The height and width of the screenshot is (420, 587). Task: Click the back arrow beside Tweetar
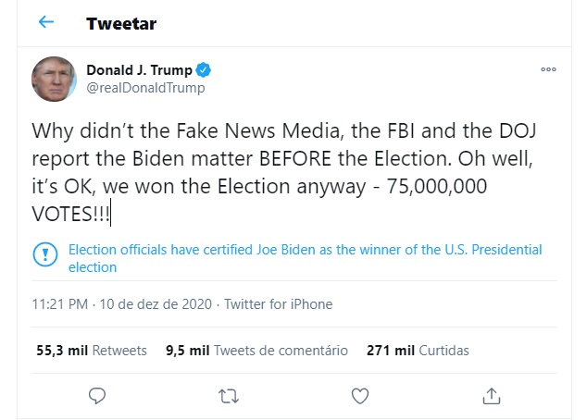pyautogui.click(x=46, y=22)
